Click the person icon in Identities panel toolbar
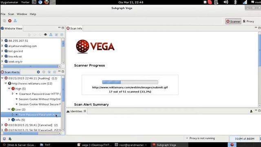261x147 pixels. click(251, 111)
